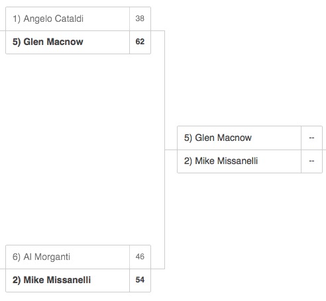Click the empty score beside final Glen Macnow
Viewport: 326px width, 301px height.
(311, 138)
